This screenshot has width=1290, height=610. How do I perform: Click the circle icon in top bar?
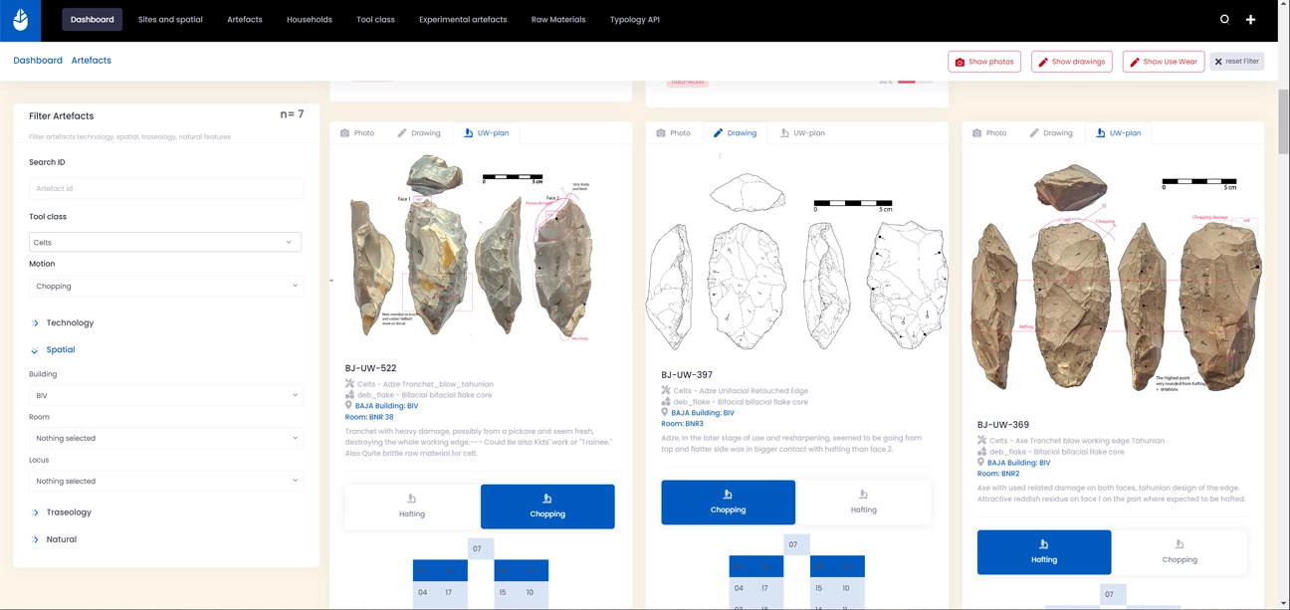(1224, 20)
